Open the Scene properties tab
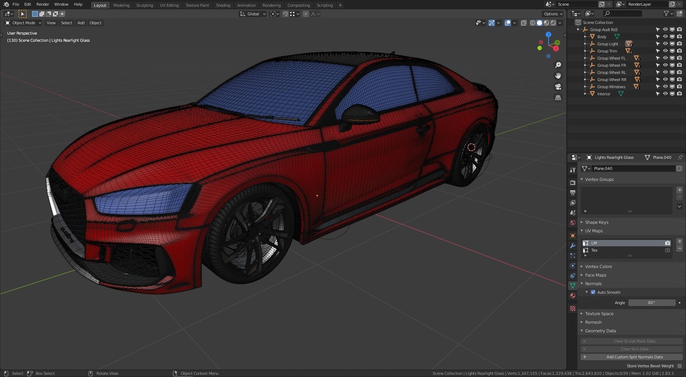686x377 pixels. (x=573, y=213)
